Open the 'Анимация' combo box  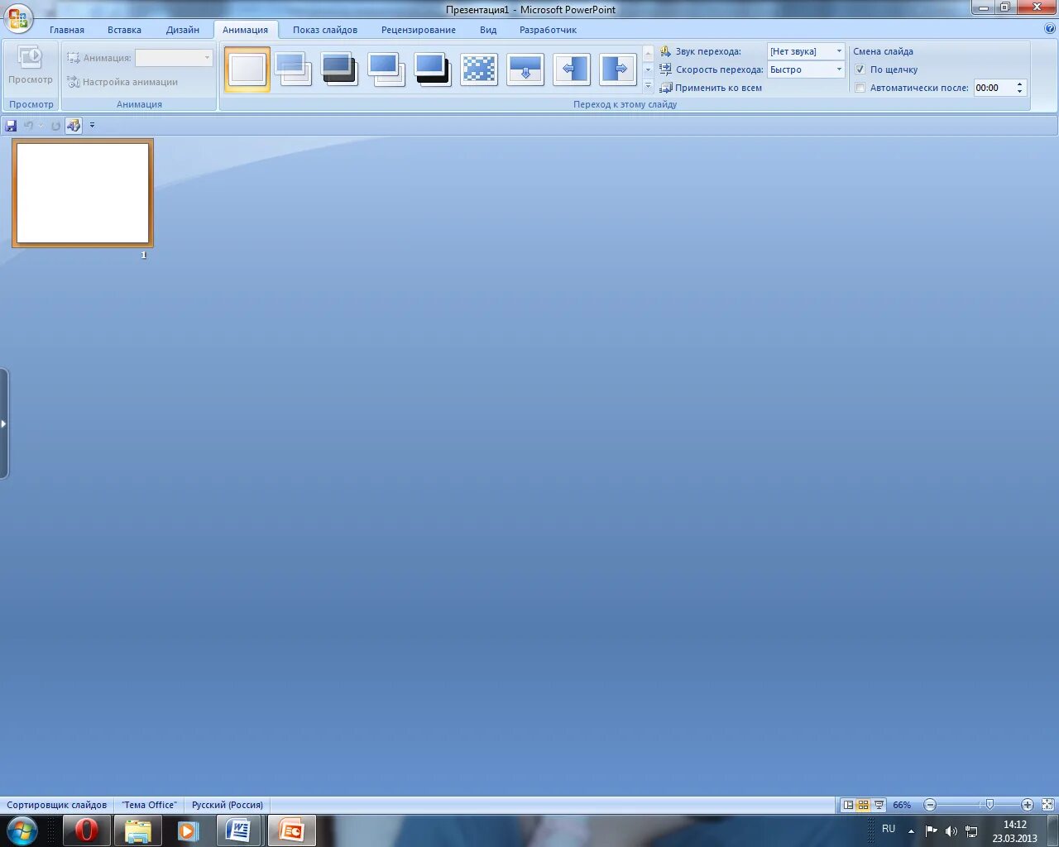click(174, 58)
